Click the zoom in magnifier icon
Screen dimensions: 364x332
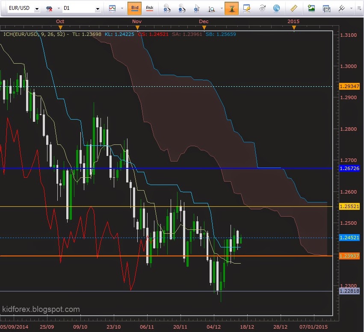coord(167,9)
